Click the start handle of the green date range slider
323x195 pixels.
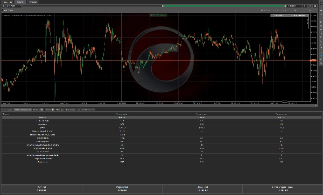[x=163, y=6]
